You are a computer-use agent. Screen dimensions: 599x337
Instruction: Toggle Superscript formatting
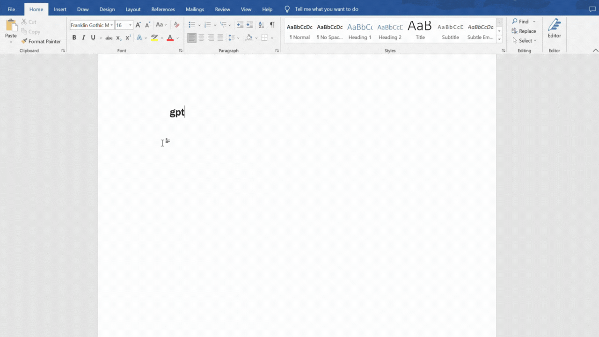pos(128,38)
